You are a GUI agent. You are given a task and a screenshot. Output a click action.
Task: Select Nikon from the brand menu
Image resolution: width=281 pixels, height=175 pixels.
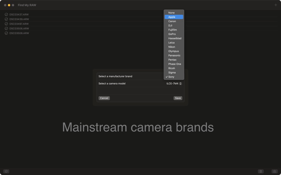click(x=174, y=47)
